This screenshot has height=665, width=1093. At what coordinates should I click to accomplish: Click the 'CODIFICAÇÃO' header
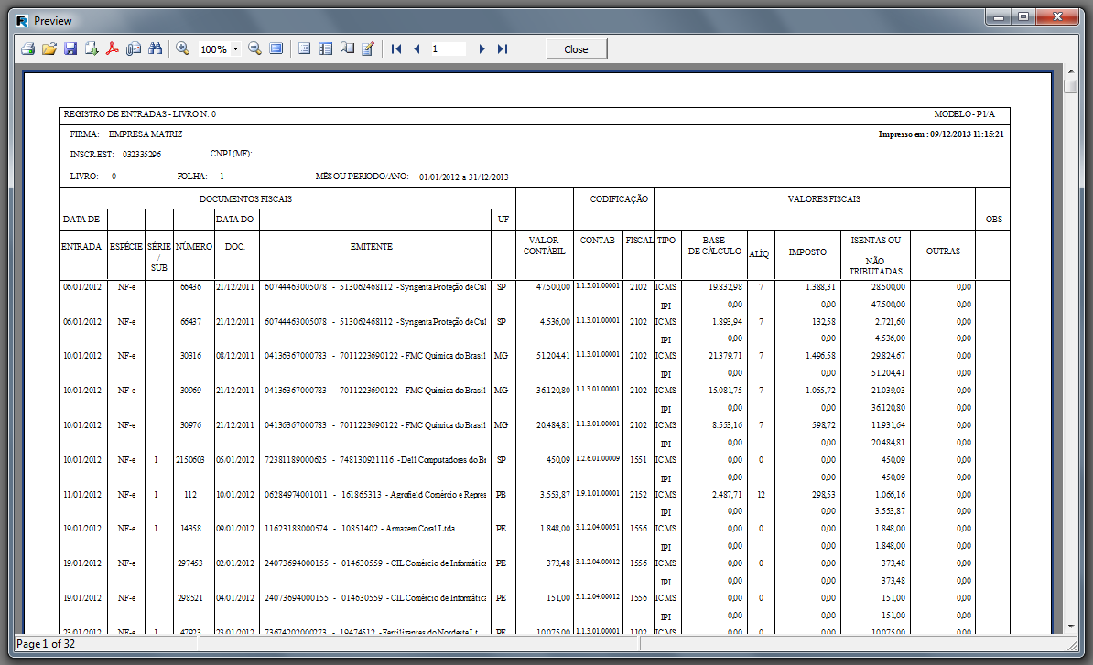click(619, 199)
